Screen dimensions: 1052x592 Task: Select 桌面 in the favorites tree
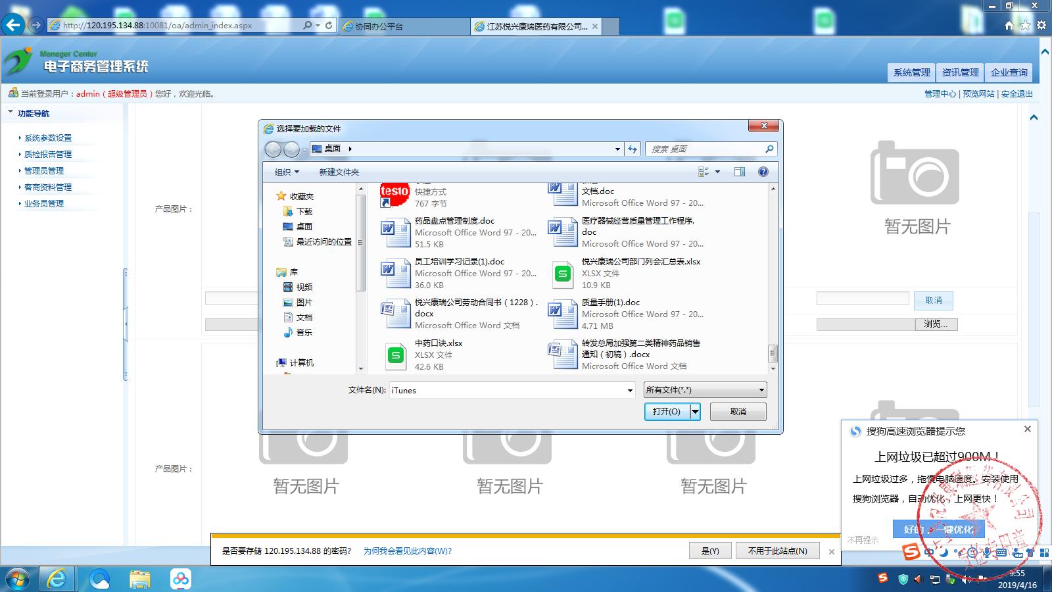(304, 226)
